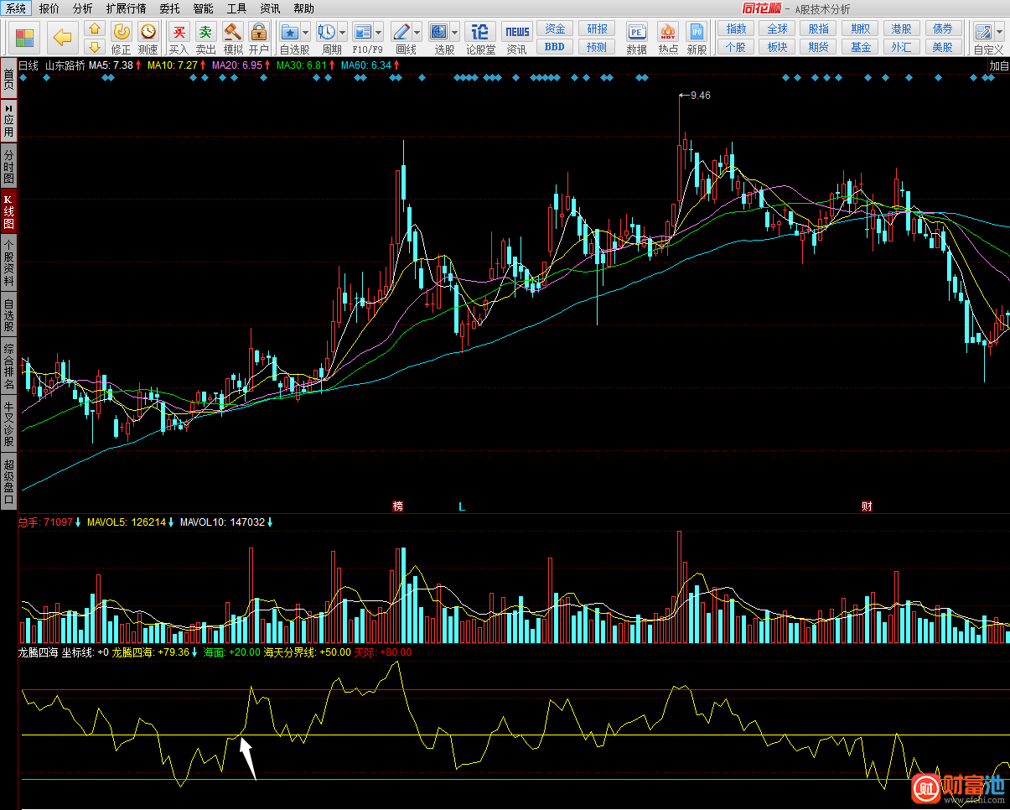Expand the 自选股 dropdown arrow

coord(306,33)
